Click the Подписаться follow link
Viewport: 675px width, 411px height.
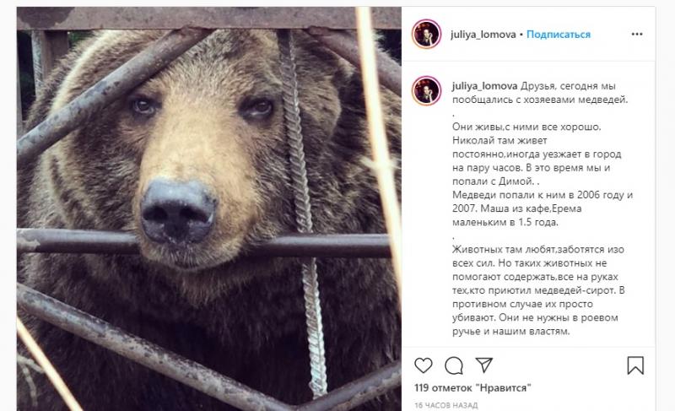tap(559, 35)
